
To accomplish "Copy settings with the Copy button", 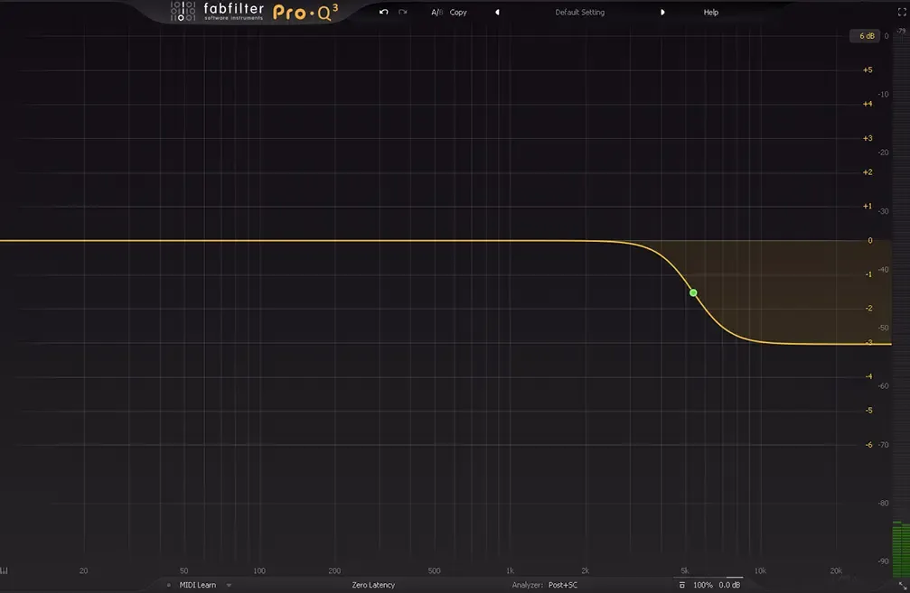I will 458,12.
